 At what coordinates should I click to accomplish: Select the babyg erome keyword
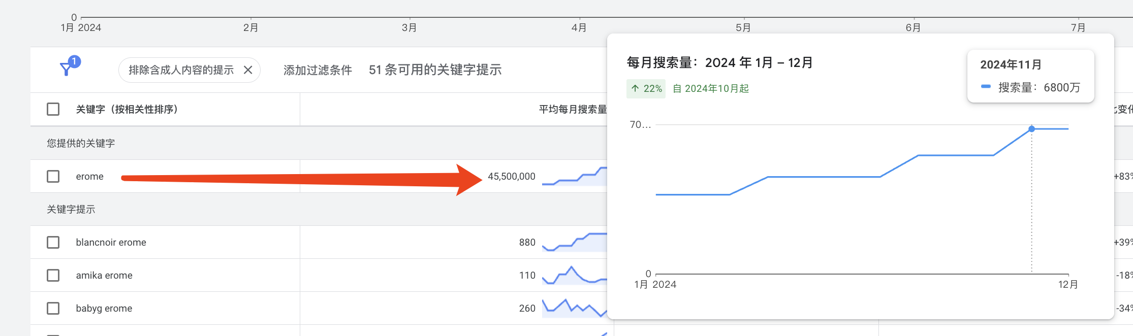pyautogui.click(x=104, y=308)
